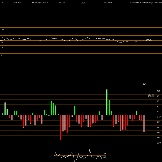Viewport: 162px width, 162px height.
Task: Click the 70 level label on RSI axis
Action: (2, 37)
